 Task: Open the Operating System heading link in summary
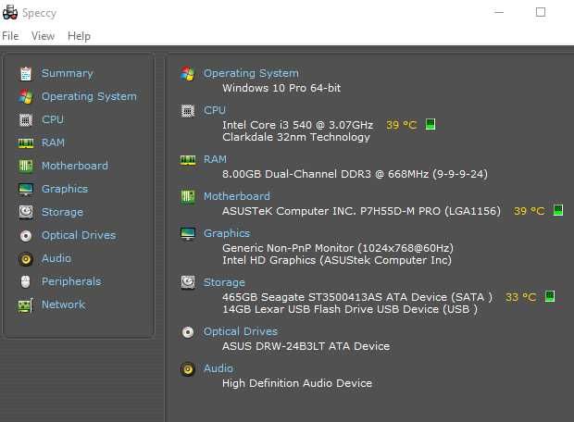coord(251,73)
